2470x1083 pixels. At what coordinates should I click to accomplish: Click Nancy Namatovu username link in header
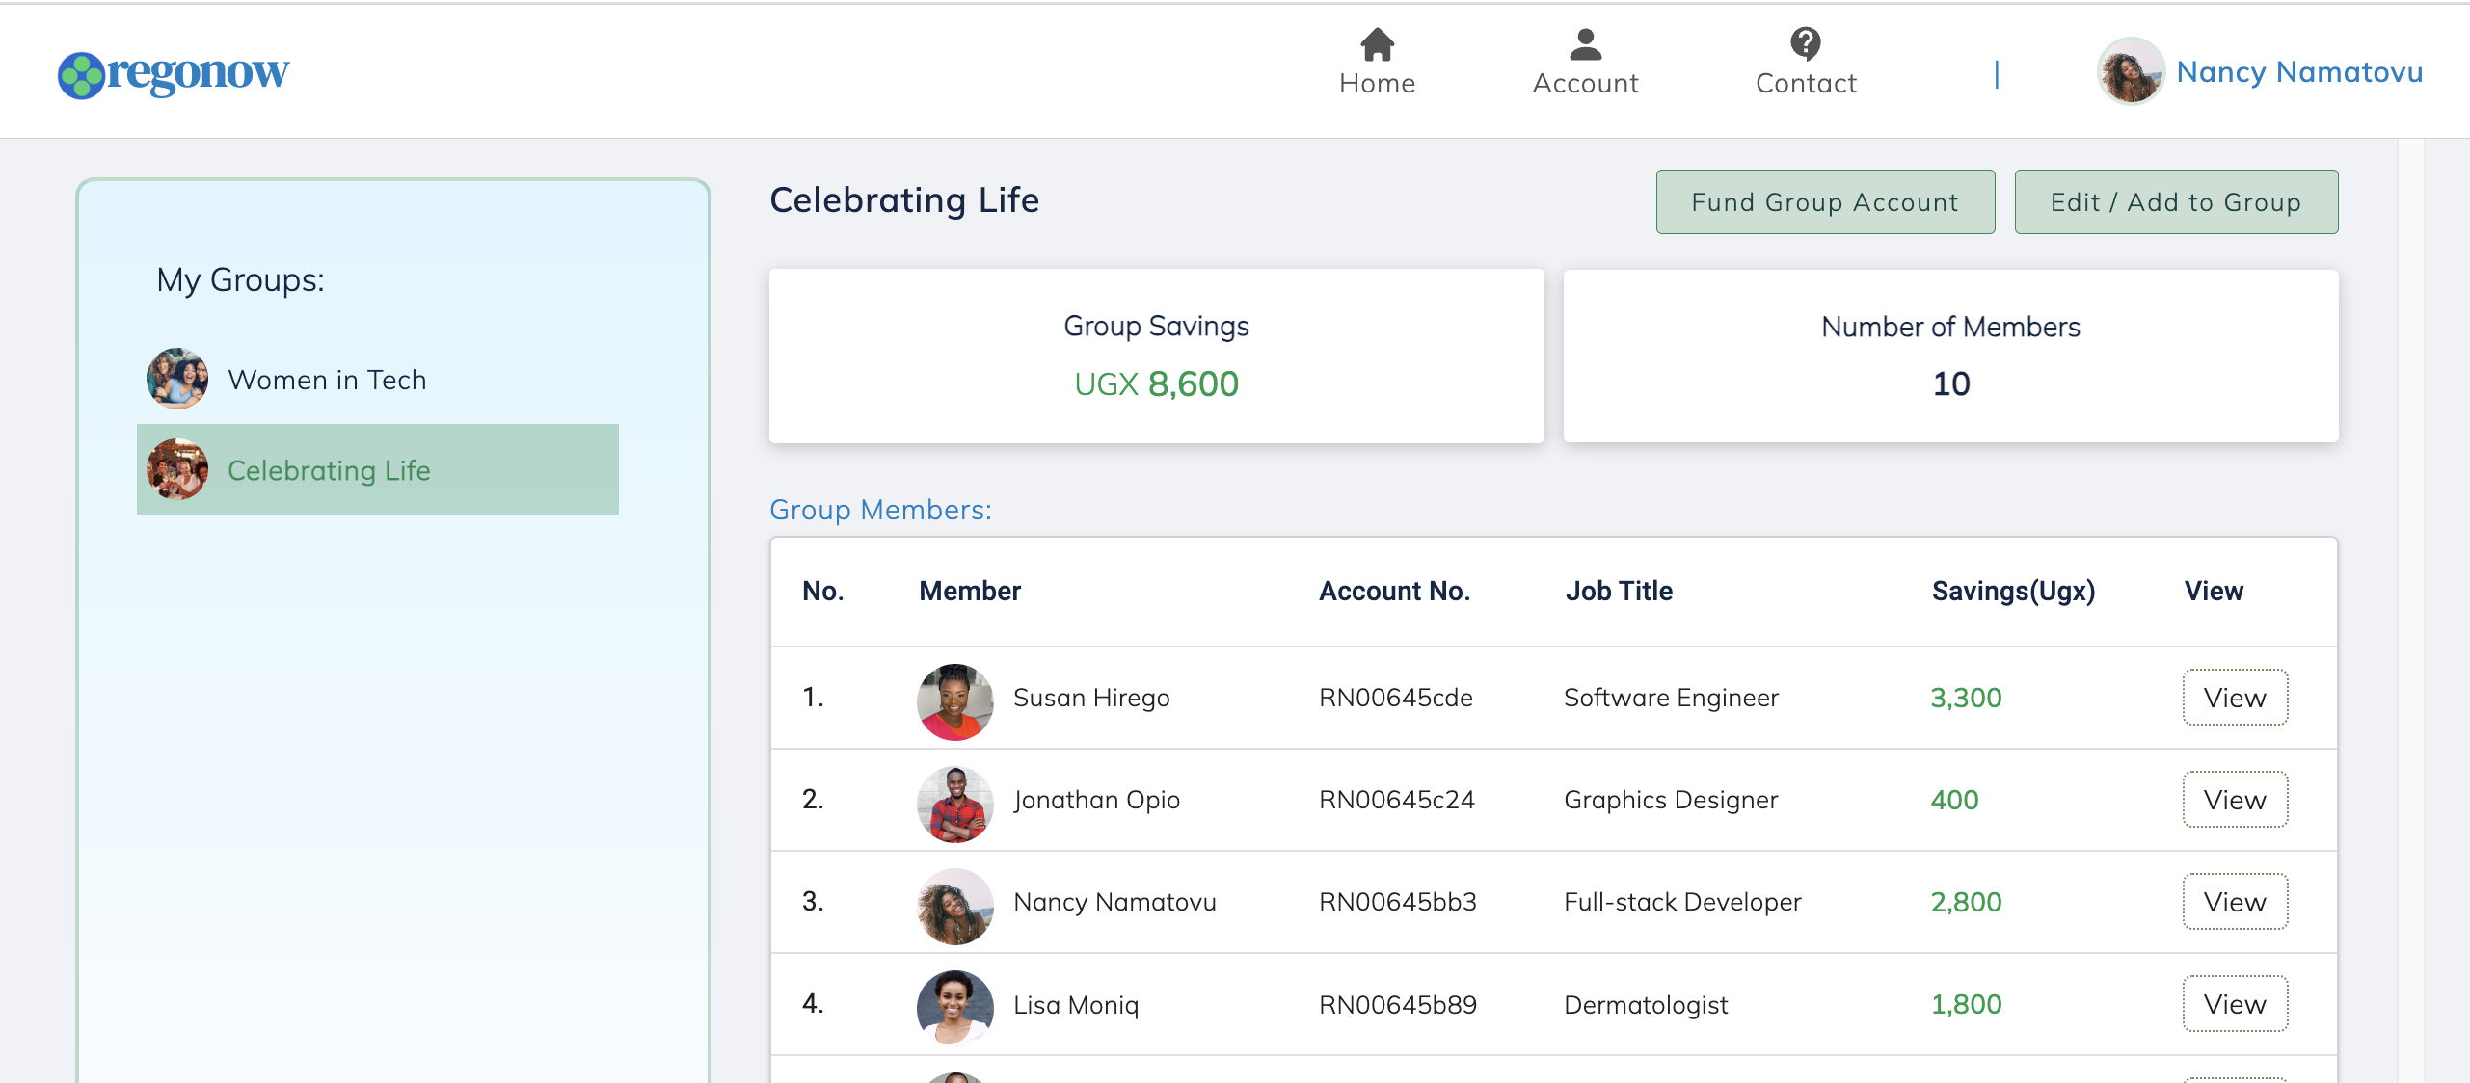[x=2298, y=72]
